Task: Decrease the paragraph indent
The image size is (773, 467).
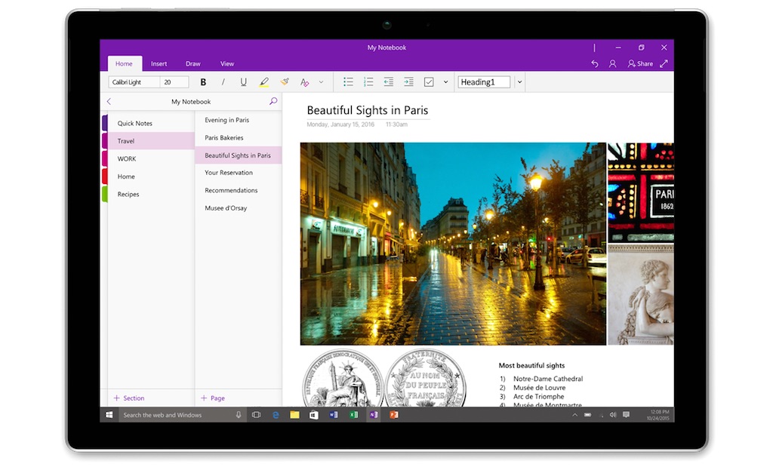Action: pyautogui.click(x=389, y=82)
